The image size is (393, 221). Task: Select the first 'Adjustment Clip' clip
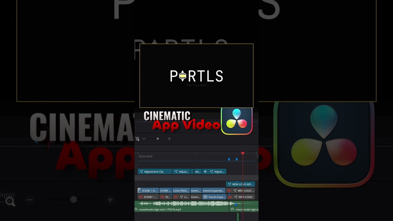coord(155,172)
